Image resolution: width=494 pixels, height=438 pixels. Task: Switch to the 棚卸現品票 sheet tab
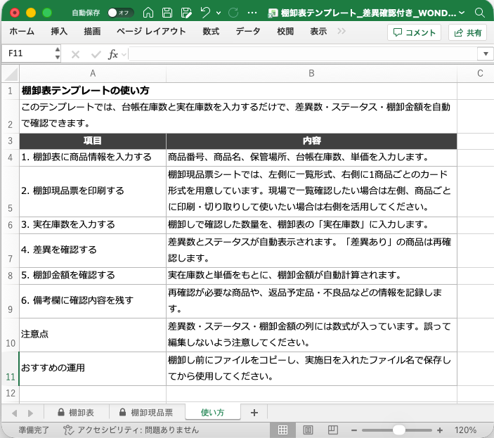click(x=146, y=413)
